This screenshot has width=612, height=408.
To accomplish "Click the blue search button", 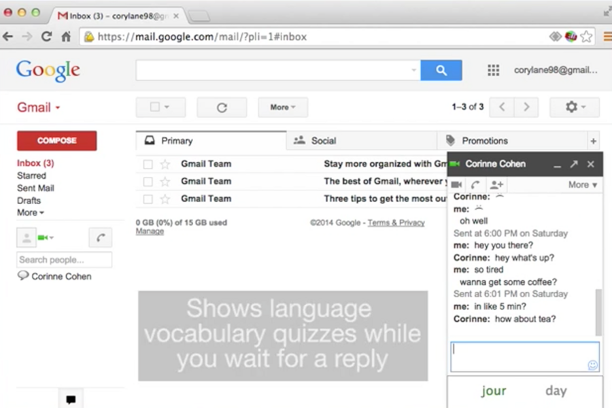I will click(x=441, y=70).
